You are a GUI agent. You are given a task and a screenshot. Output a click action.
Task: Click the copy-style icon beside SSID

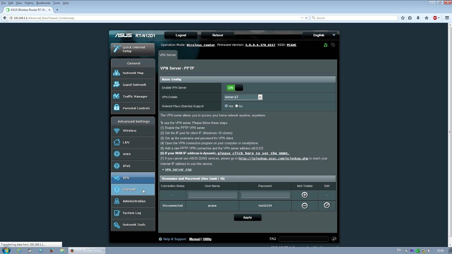[333, 45]
